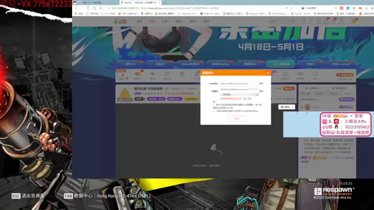Close the active Douyu browser tab
The image size is (374, 210).
(x=159, y=3)
